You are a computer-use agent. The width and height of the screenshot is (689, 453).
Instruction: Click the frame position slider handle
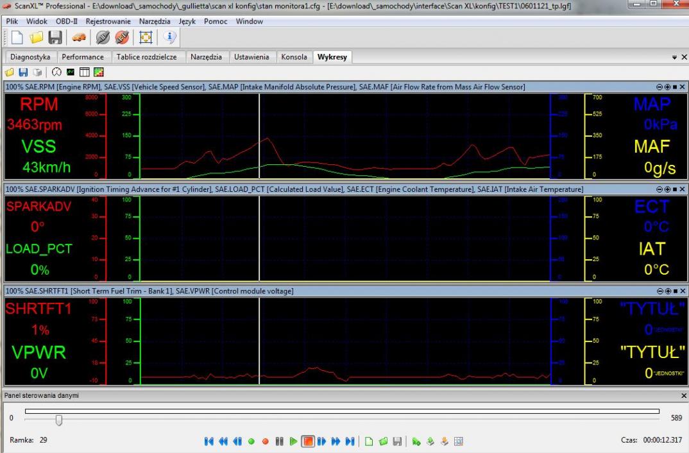click(x=59, y=420)
